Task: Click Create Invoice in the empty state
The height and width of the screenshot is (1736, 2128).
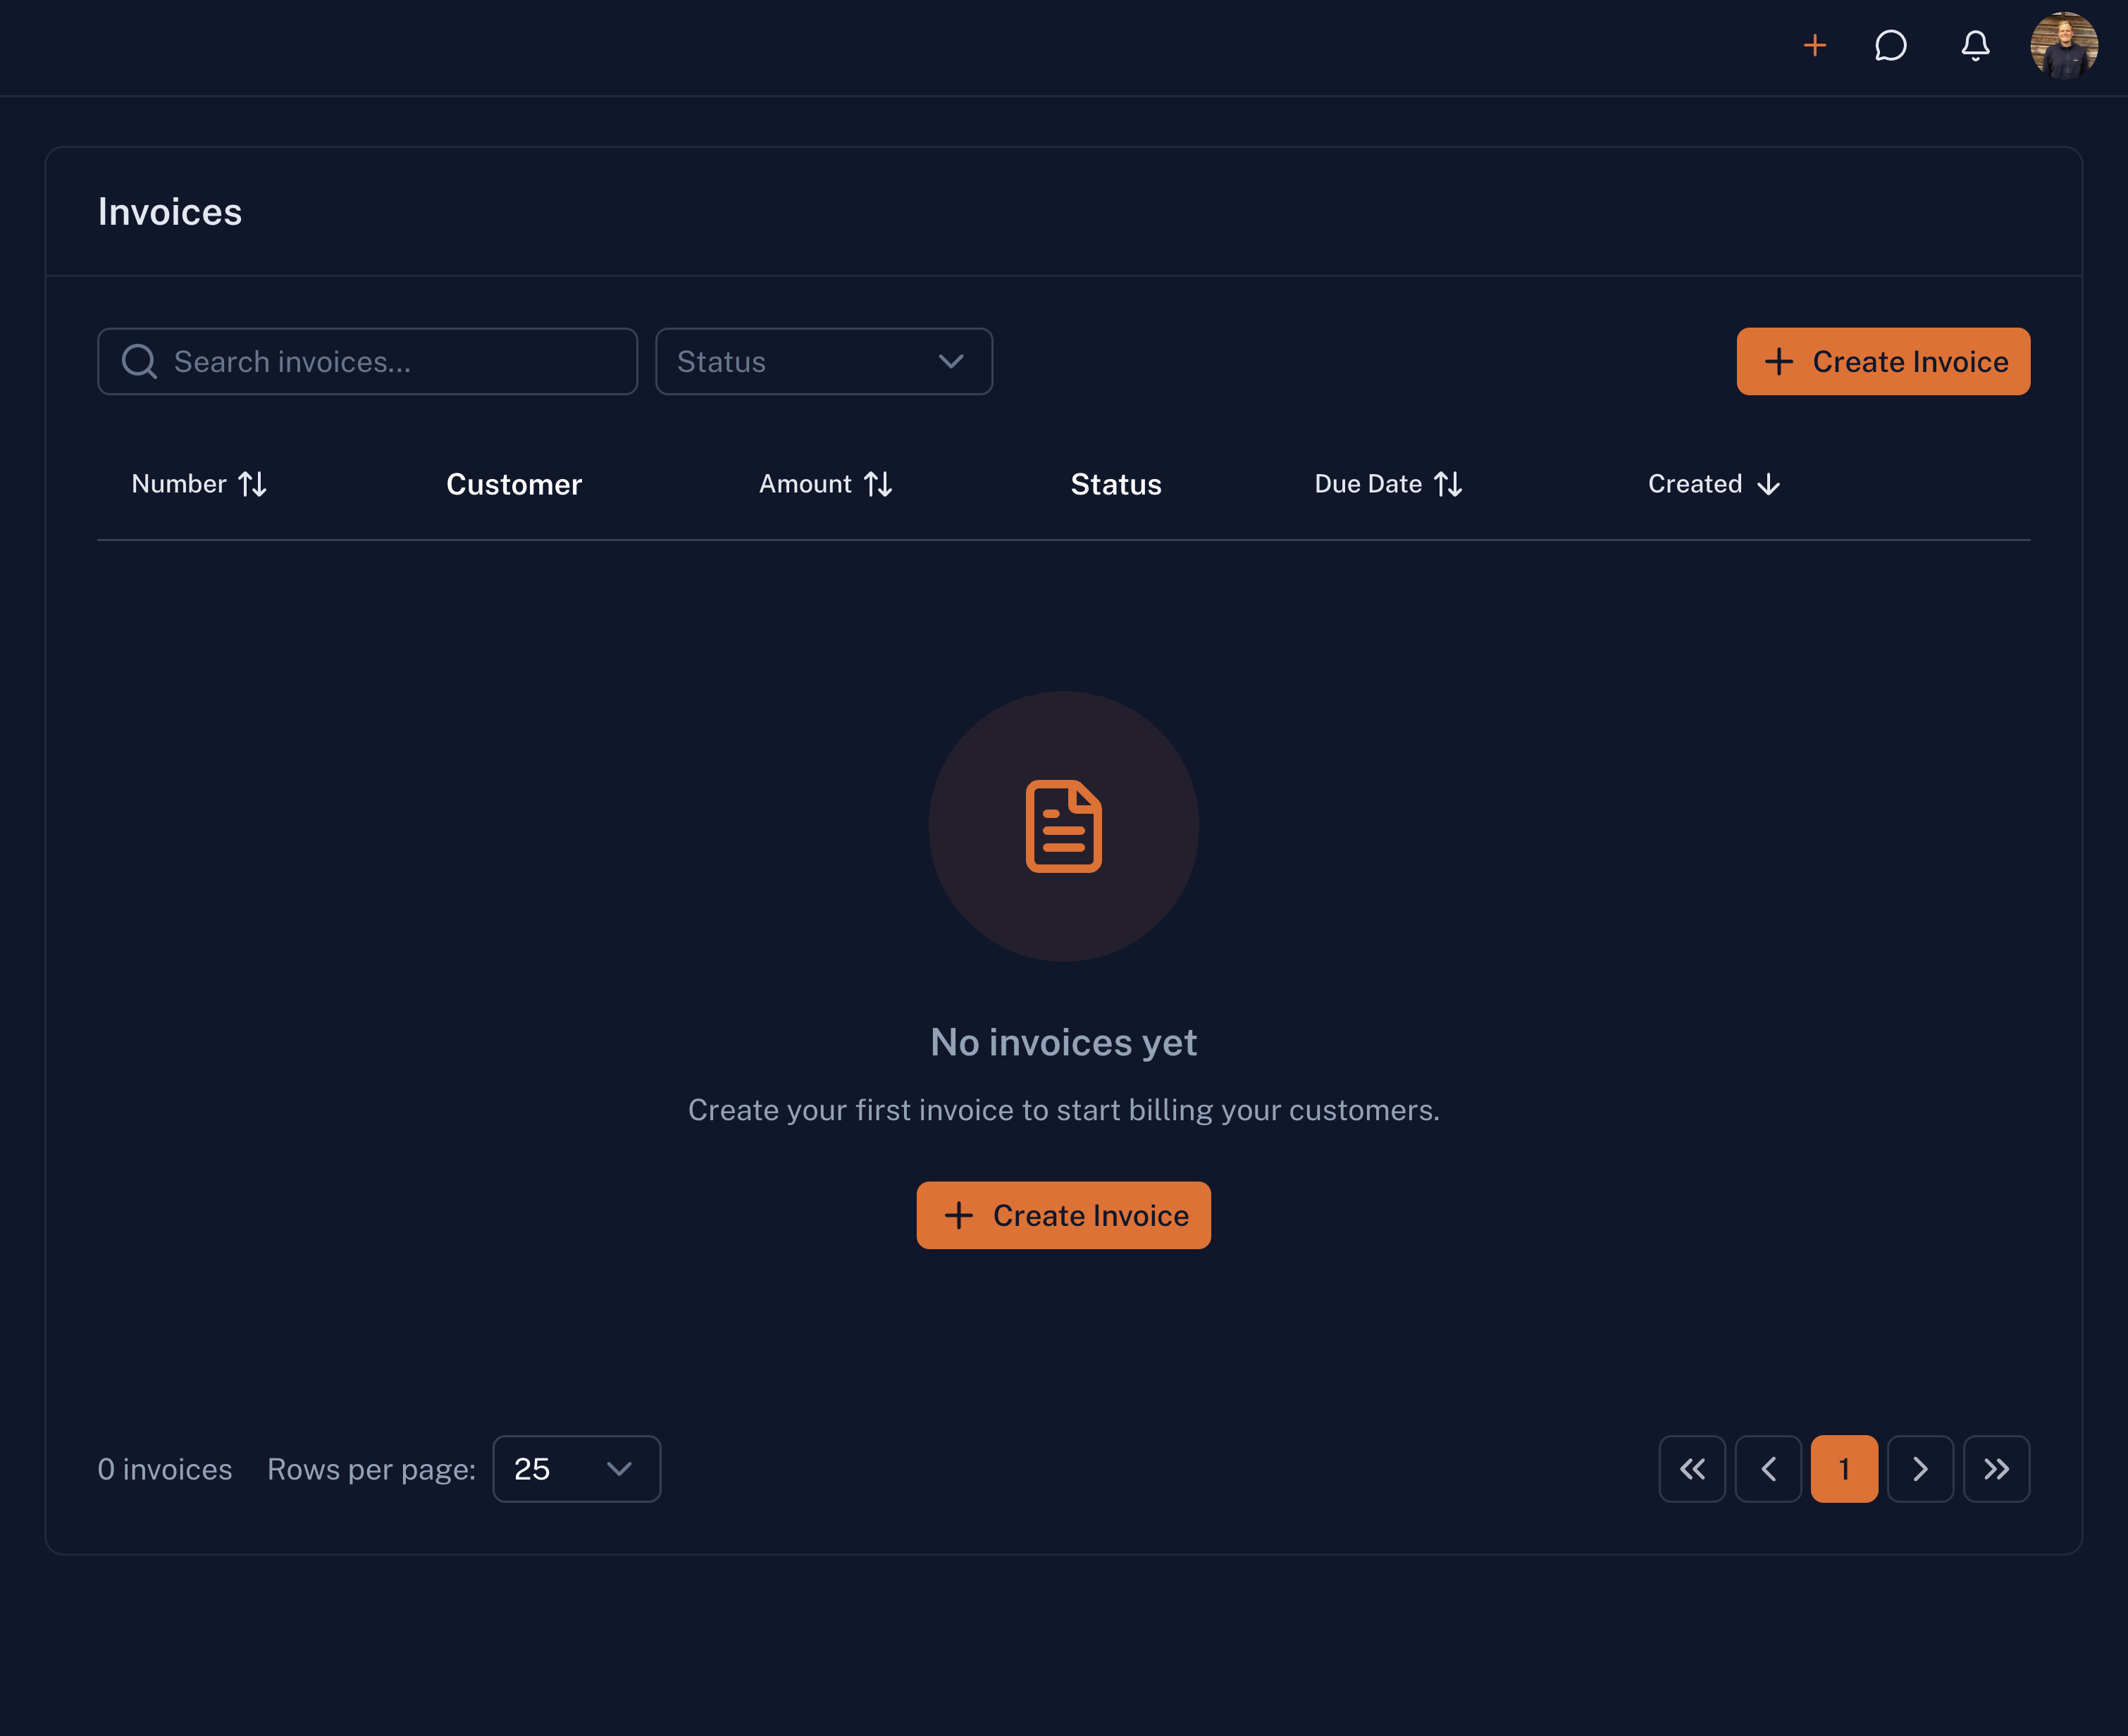Action: pos(1063,1215)
